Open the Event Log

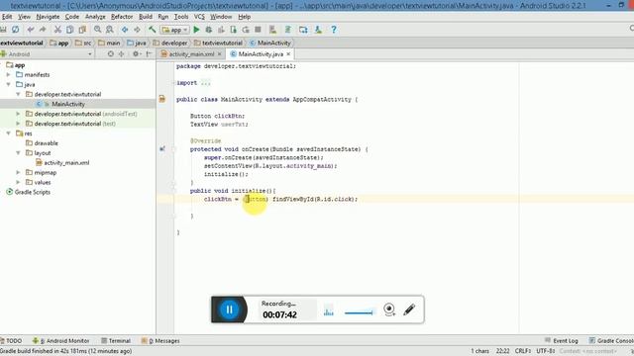point(562,340)
